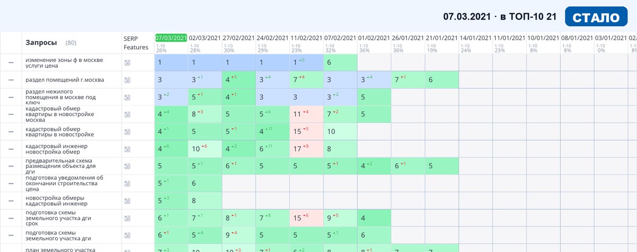Viewport: 637px width, 252px height.
Task: Click red cell 17 in 11/02/2021 column
Action: tap(307, 149)
